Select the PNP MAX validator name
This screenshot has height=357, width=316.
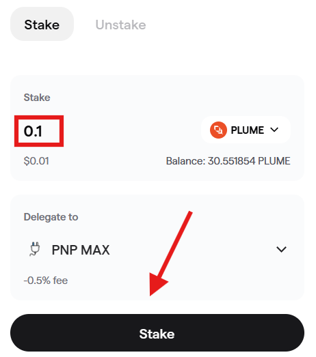tap(81, 250)
